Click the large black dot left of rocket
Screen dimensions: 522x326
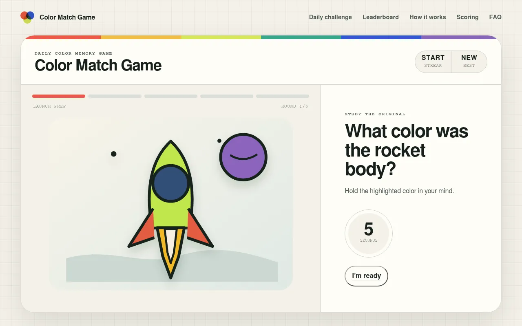(114, 154)
